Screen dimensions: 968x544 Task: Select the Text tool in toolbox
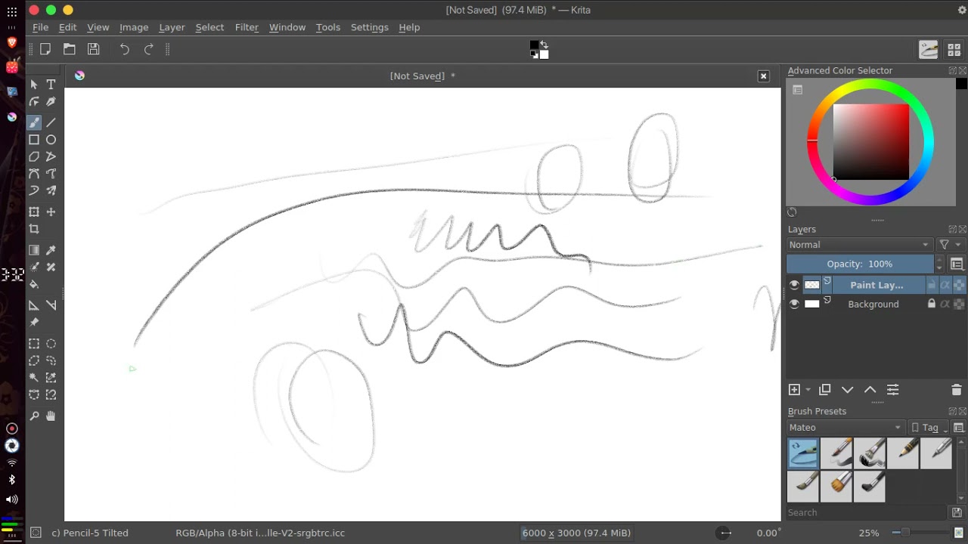[51, 85]
